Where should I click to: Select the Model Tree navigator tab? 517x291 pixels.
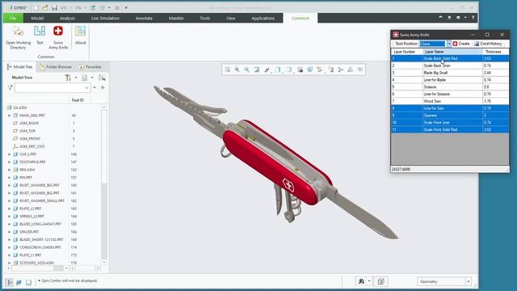19,67
